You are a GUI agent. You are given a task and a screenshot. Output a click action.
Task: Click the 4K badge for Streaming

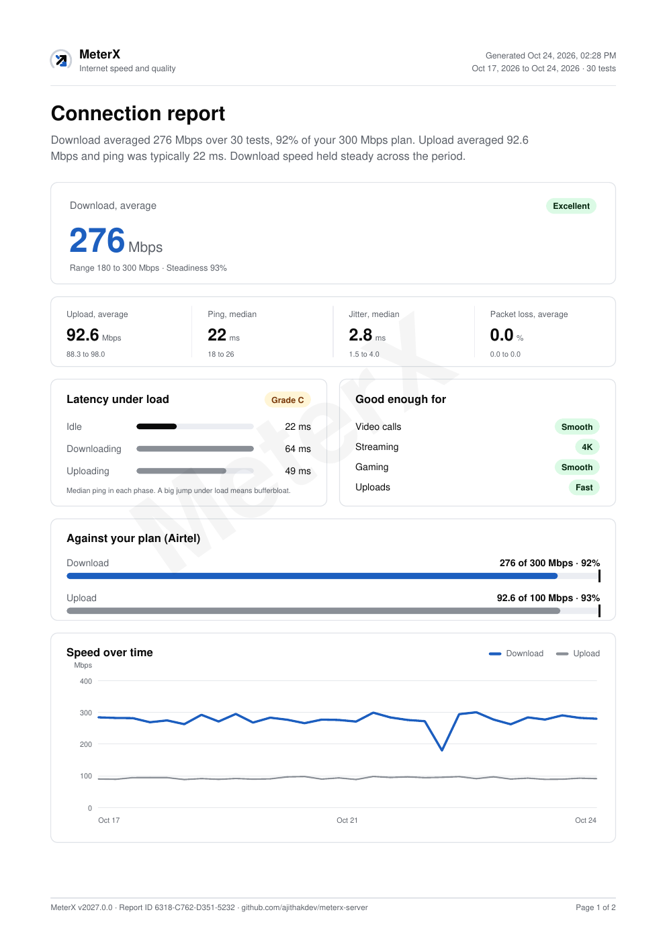pos(587,447)
